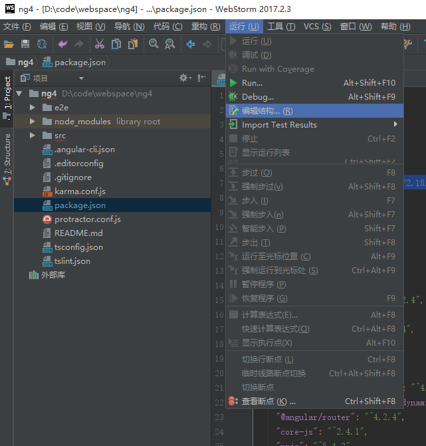Click the Copy toolbar icon
426x446 pixels.
[x=116, y=44]
